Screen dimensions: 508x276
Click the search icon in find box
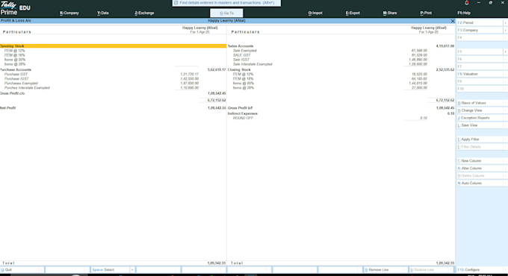[x=176, y=2]
